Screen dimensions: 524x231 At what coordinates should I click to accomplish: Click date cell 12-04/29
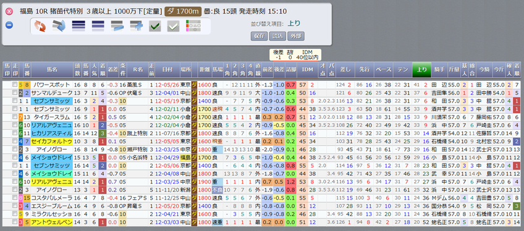pyautogui.click(x=167, y=157)
